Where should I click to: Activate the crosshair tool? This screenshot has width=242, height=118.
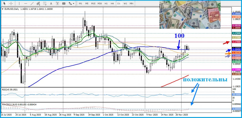tap(11, 3)
